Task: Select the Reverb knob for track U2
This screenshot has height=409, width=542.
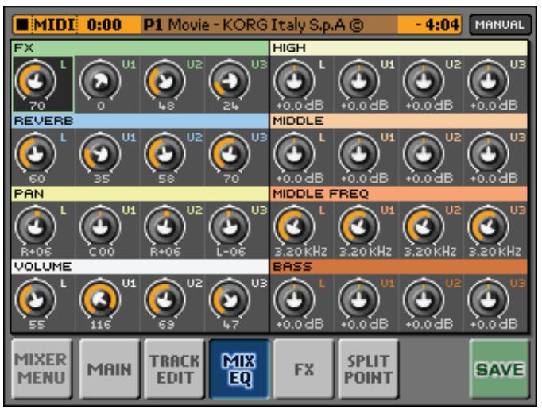Action: (165, 153)
